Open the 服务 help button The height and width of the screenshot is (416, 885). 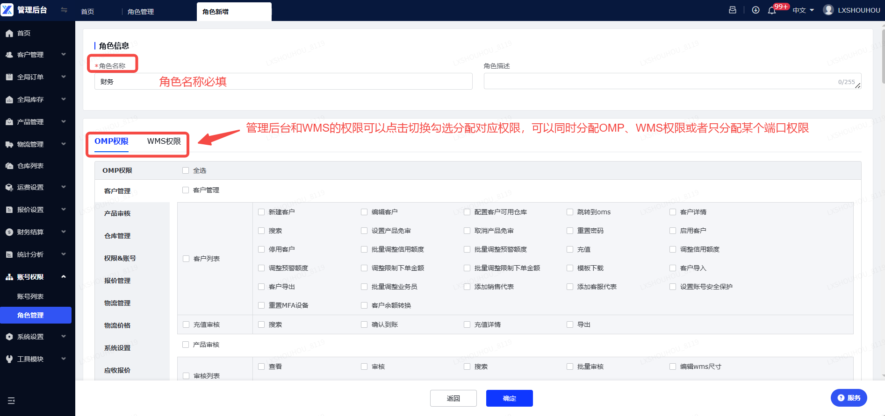click(849, 398)
